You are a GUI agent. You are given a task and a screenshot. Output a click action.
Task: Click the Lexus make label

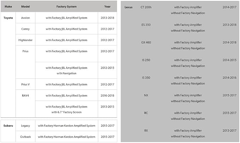[128, 7]
